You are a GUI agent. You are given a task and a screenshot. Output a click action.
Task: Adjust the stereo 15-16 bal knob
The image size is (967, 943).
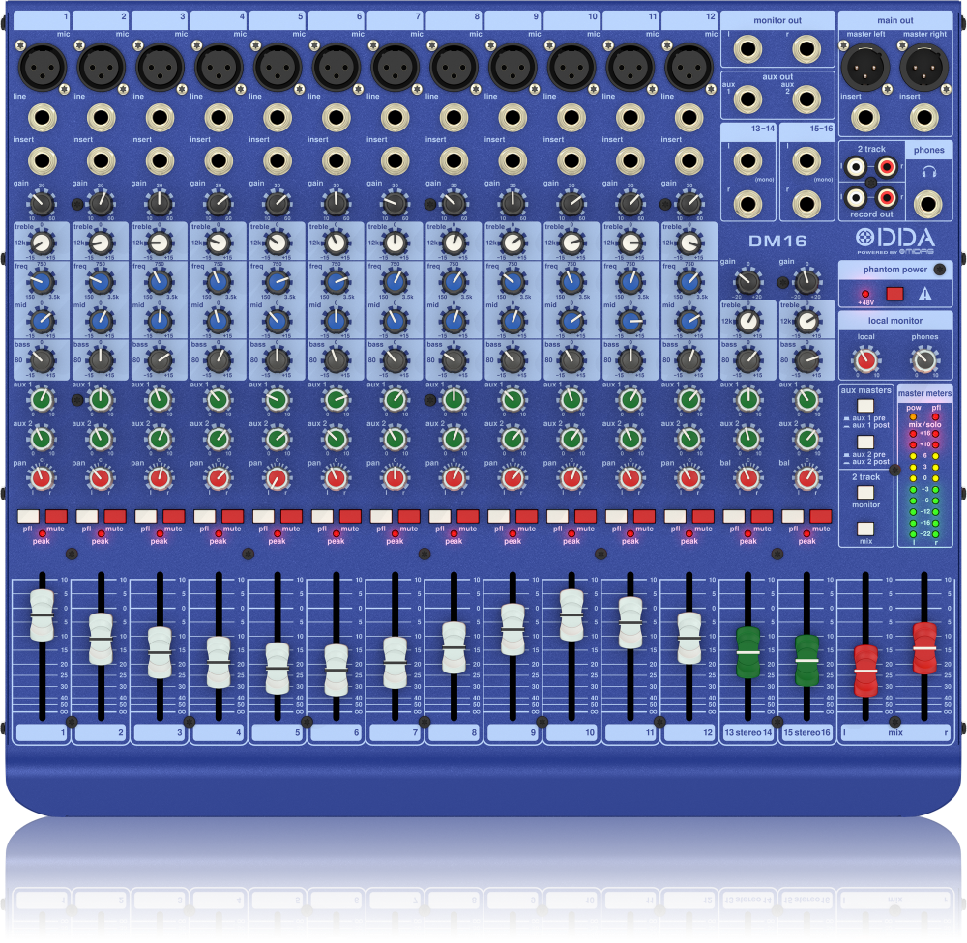(806, 478)
